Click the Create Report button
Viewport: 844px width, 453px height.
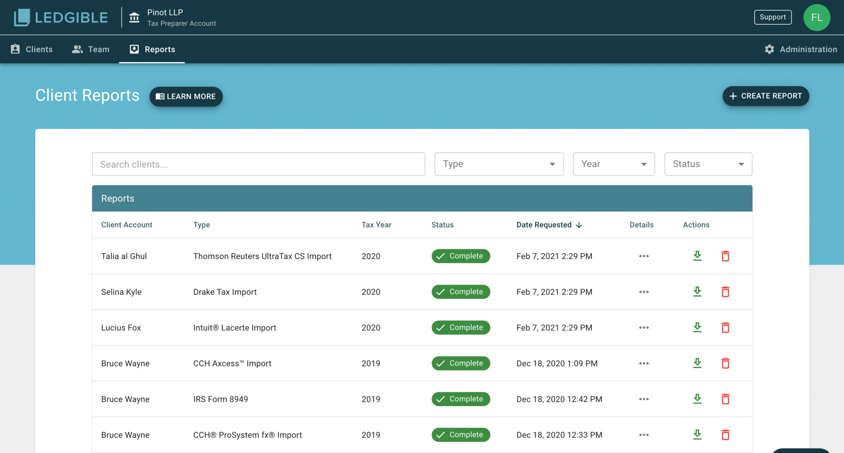(x=766, y=96)
